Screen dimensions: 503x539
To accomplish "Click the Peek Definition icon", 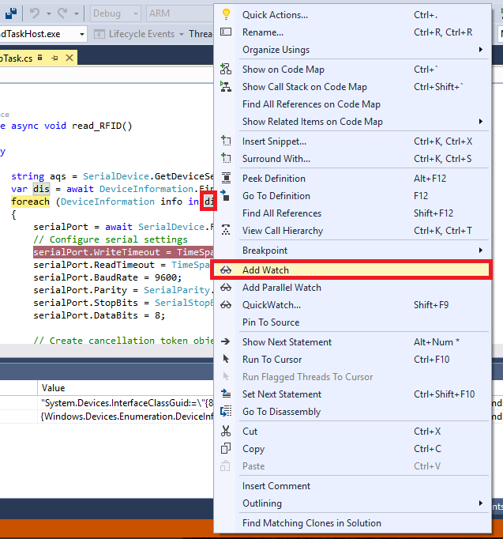I will point(227,179).
